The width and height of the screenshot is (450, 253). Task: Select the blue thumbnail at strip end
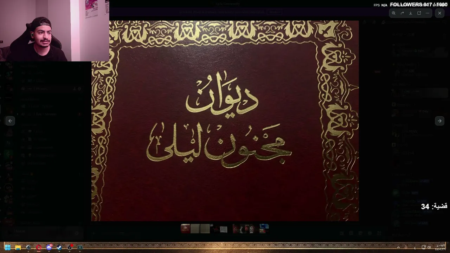point(264,229)
